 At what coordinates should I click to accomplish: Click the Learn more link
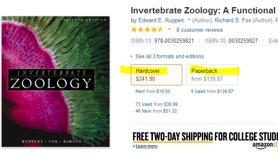146,146
